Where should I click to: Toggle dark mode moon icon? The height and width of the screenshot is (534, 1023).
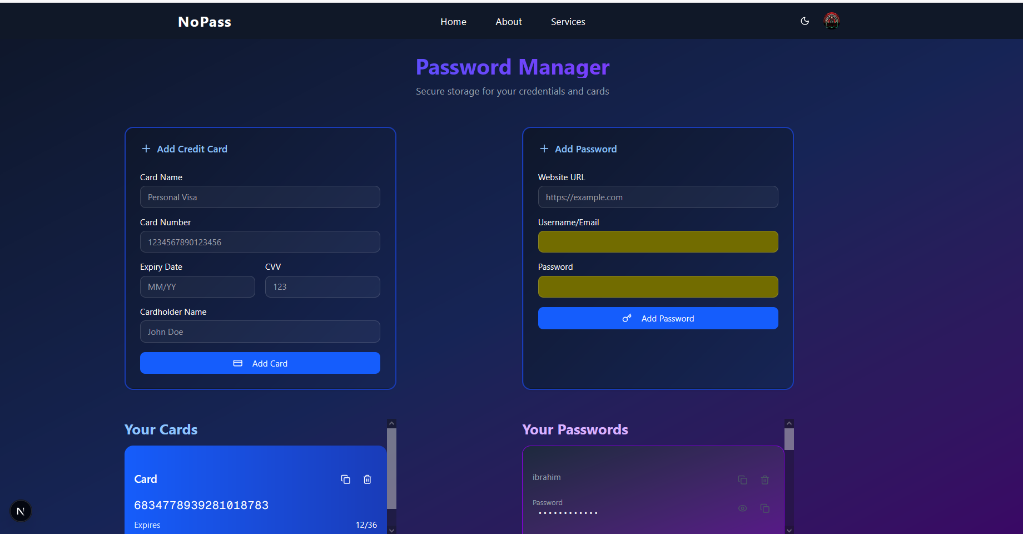[x=805, y=21]
